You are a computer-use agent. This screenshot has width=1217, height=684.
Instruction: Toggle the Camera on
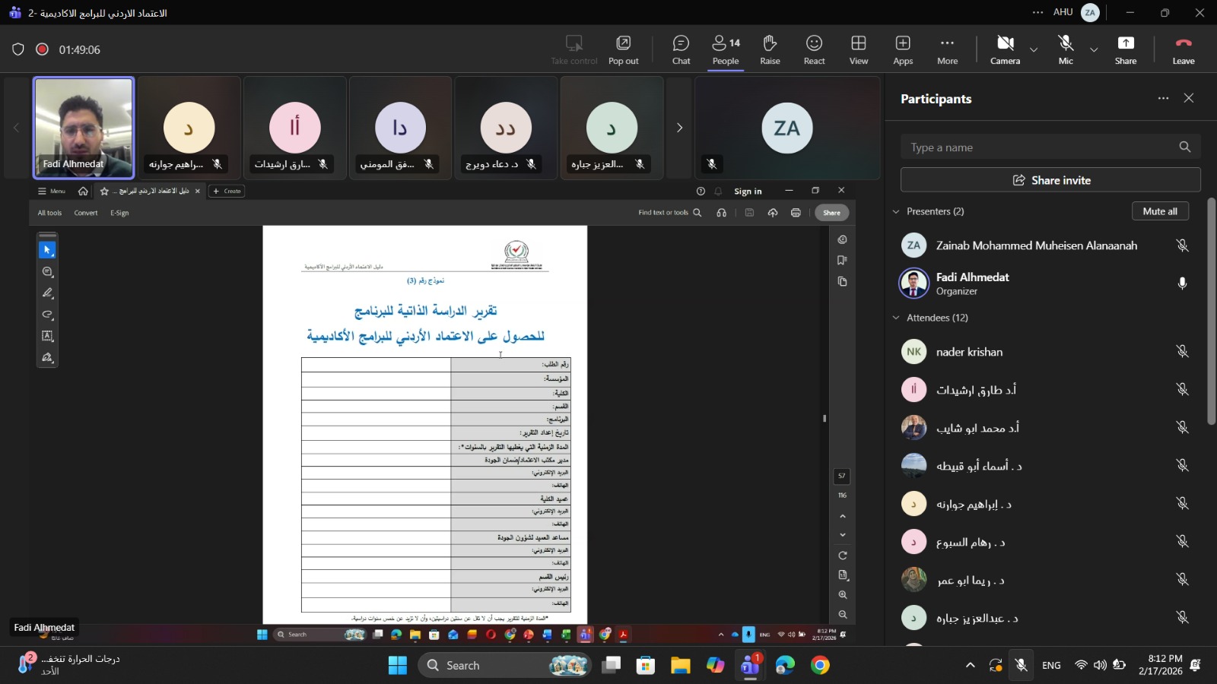pos(1005,49)
